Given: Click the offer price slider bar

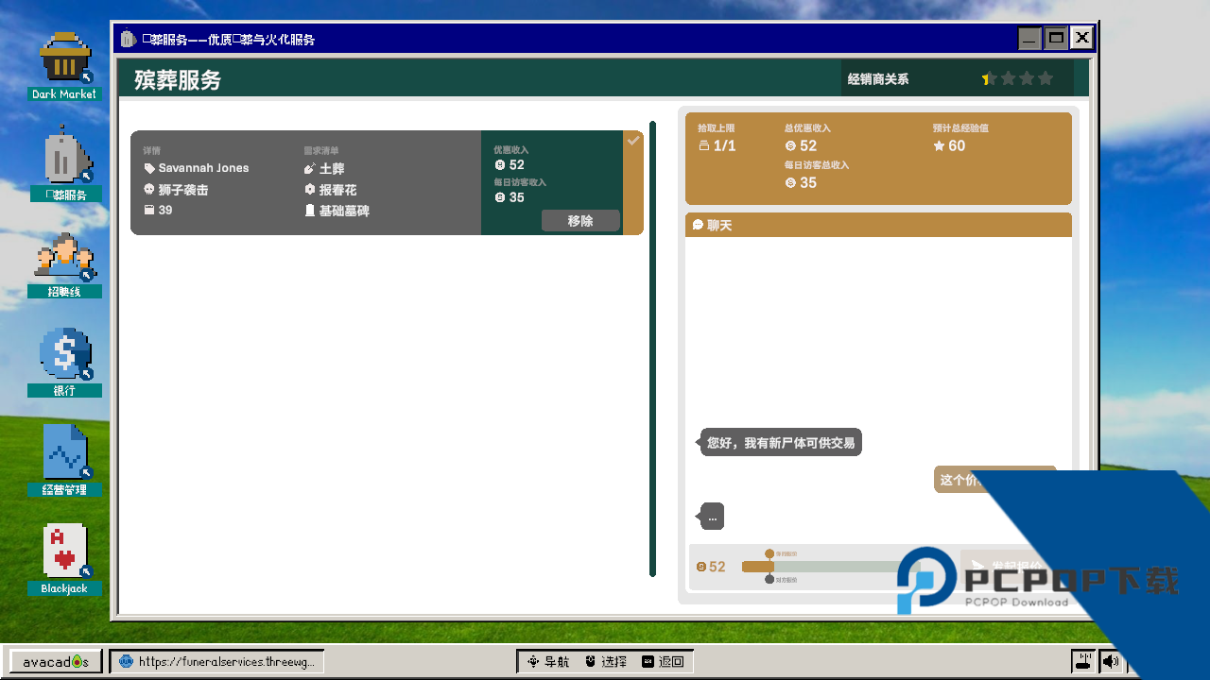Looking at the screenshot, I should click(832, 567).
